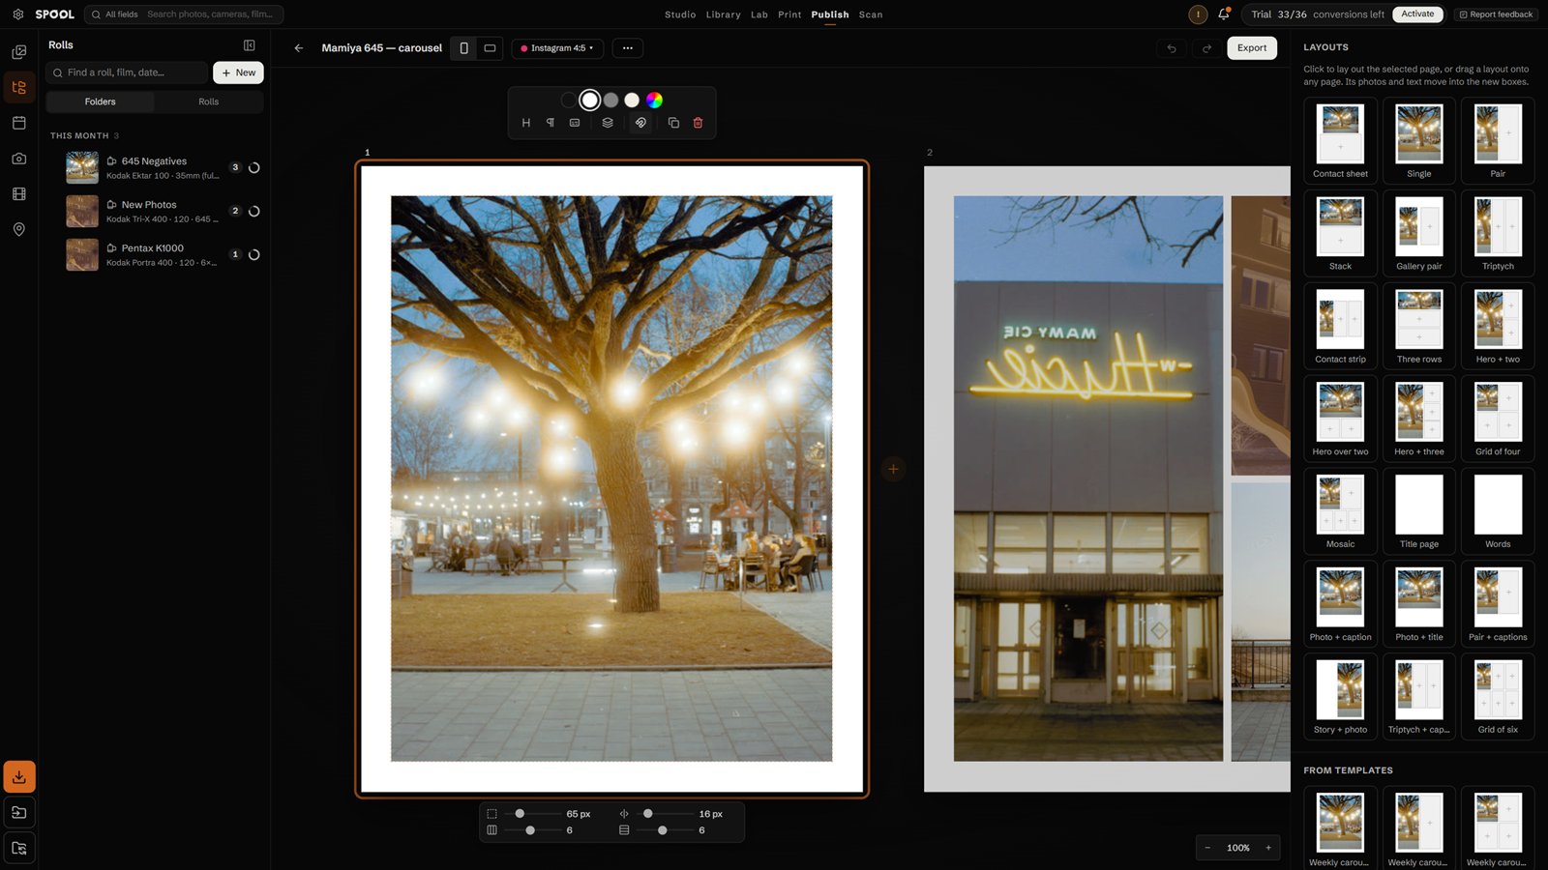The height and width of the screenshot is (870, 1548).
Task: Select the white background color swatch
Action: click(x=589, y=101)
